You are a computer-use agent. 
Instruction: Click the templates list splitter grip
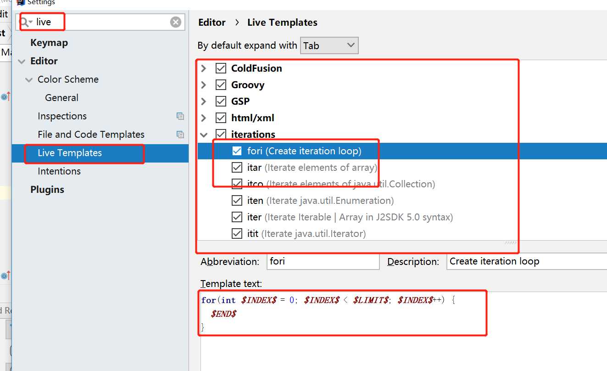point(511,242)
